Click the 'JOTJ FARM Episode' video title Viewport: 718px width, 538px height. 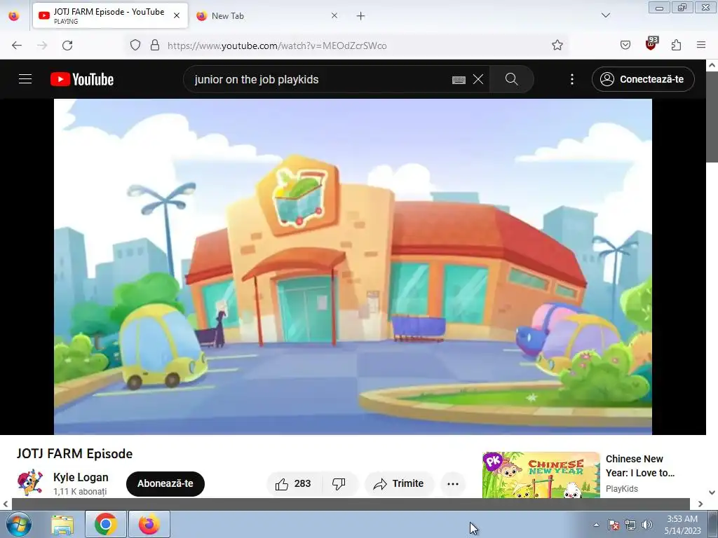click(x=74, y=454)
